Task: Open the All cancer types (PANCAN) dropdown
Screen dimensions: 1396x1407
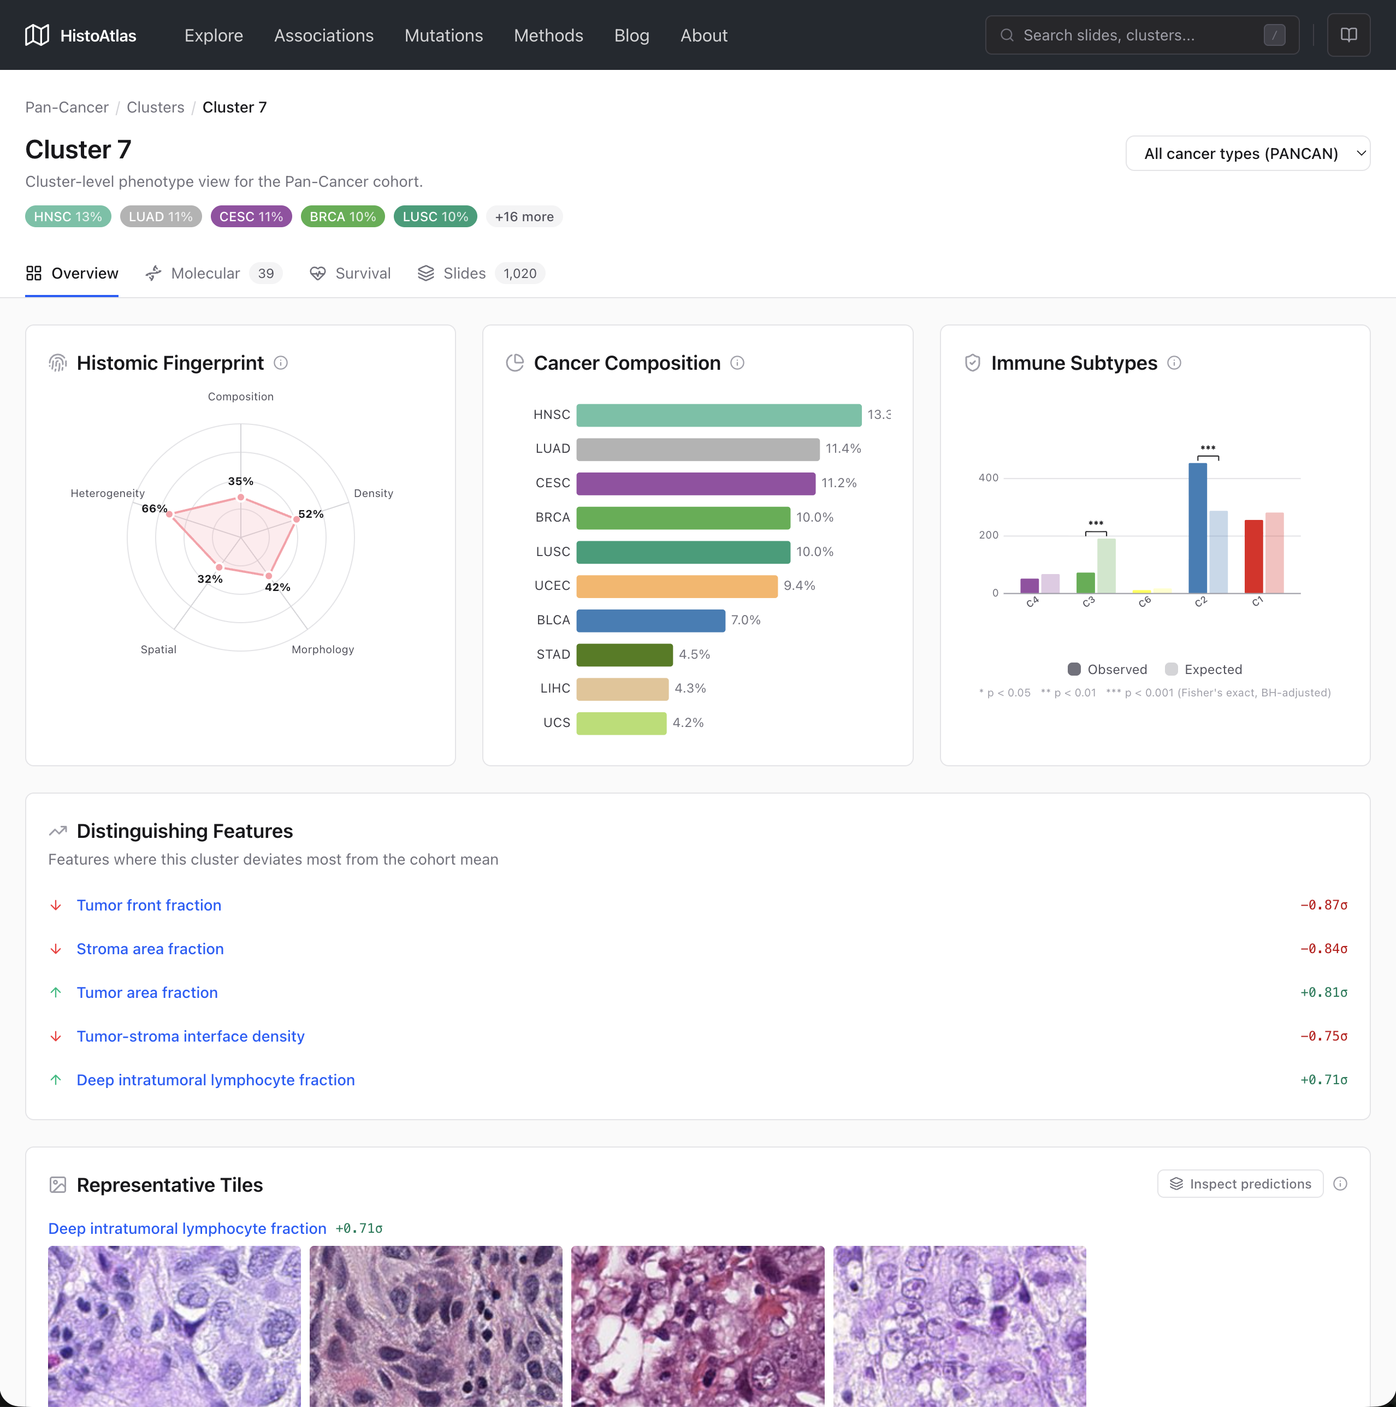Action: [x=1247, y=153]
